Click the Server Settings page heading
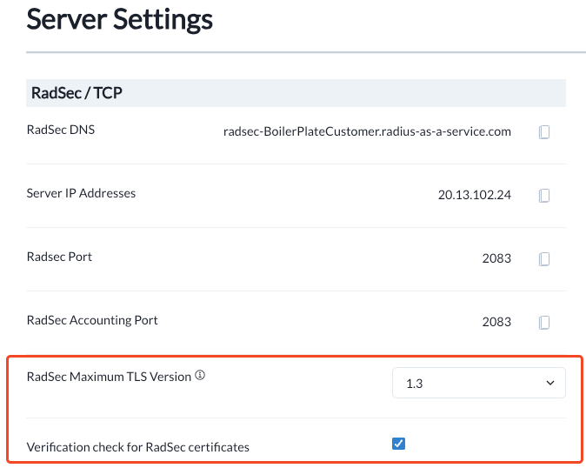The width and height of the screenshot is (586, 468). tap(120, 19)
